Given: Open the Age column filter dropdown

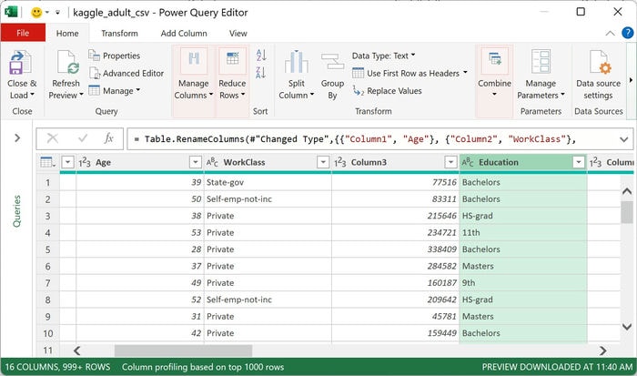Looking at the screenshot, I should coord(196,163).
